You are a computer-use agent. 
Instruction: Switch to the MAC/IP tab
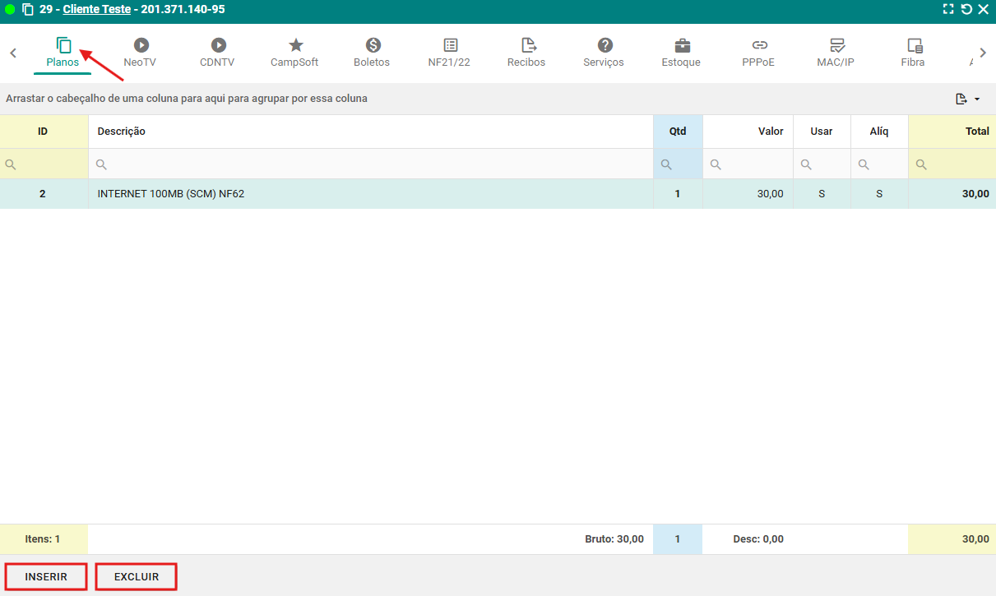836,53
